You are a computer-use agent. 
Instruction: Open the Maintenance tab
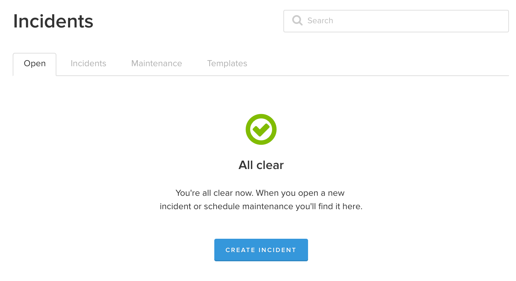(156, 64)
